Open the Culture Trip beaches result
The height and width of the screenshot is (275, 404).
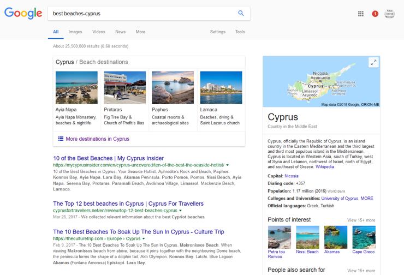point(139,232)
